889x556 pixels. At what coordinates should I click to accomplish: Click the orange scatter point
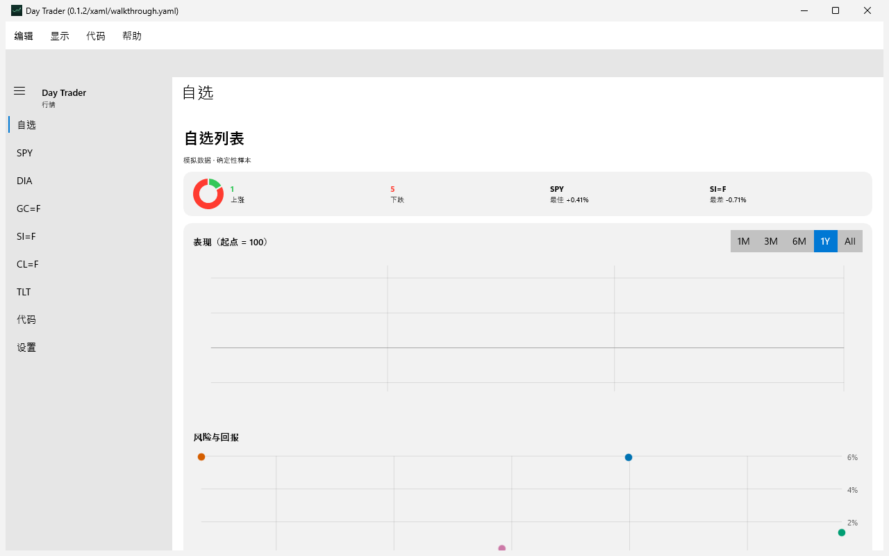click(201, 457)
